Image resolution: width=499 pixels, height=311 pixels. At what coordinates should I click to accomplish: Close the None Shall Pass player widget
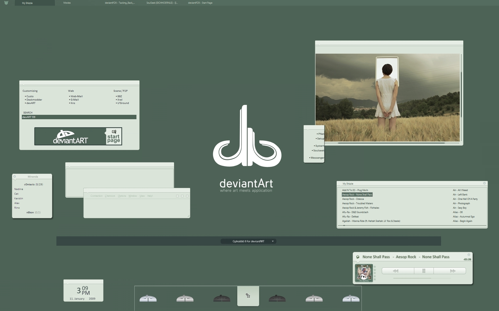(x=469, y=255)
